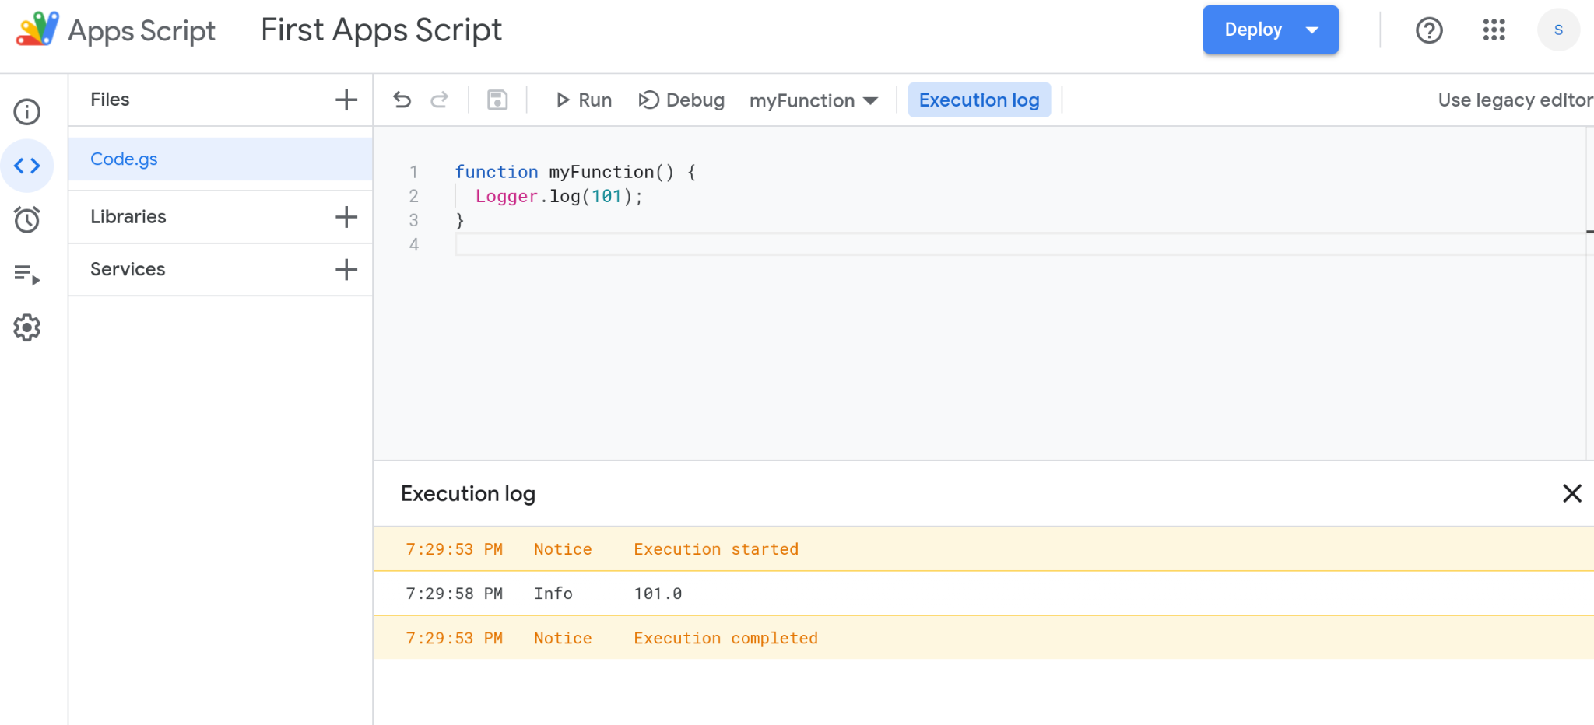1594x725 pixels.
Task: Open the Help question mark icon
Action: click(1429, 30)
